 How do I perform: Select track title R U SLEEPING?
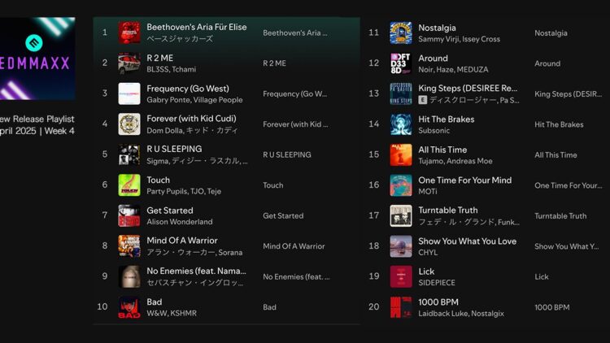point(174,149)
